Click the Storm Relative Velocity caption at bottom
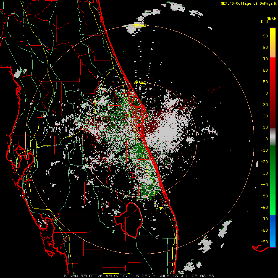The width and height of the screenshot is (278, 278). tap(139, 276)
